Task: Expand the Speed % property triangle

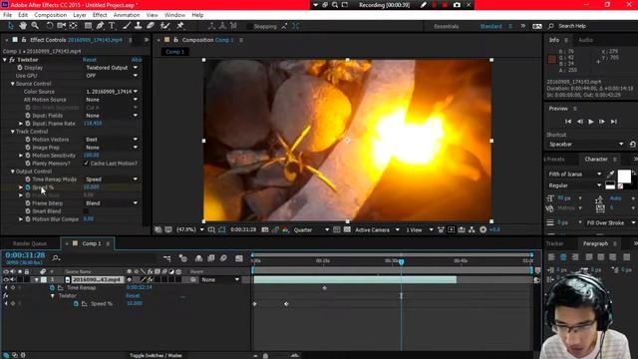Action: 21,187
